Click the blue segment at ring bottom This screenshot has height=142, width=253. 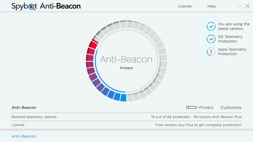point(123,97)
